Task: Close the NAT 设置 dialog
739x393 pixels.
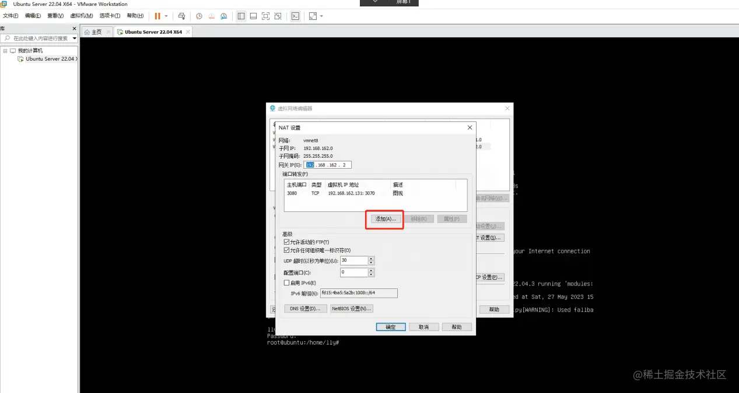Action: point(470,127)
